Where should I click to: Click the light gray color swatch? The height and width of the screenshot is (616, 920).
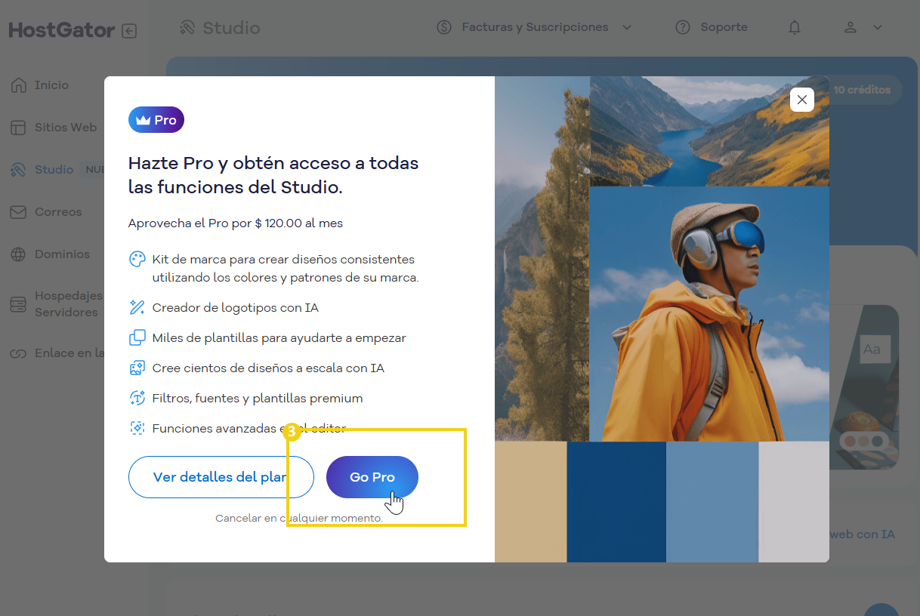point(794,502)
